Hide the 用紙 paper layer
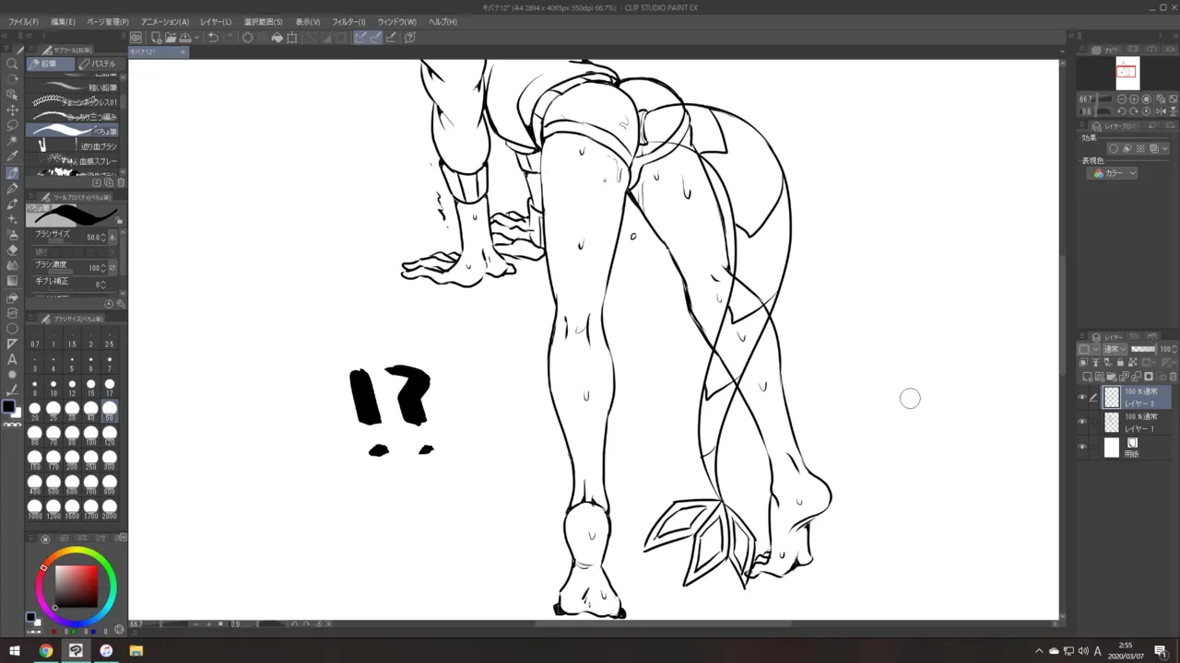The height and width of the screenshot is (663, 1180). 1082,447
